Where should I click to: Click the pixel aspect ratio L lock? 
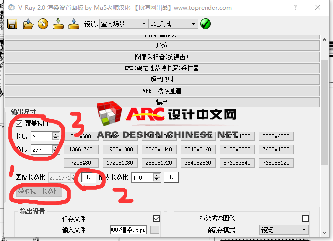(171, 177)
